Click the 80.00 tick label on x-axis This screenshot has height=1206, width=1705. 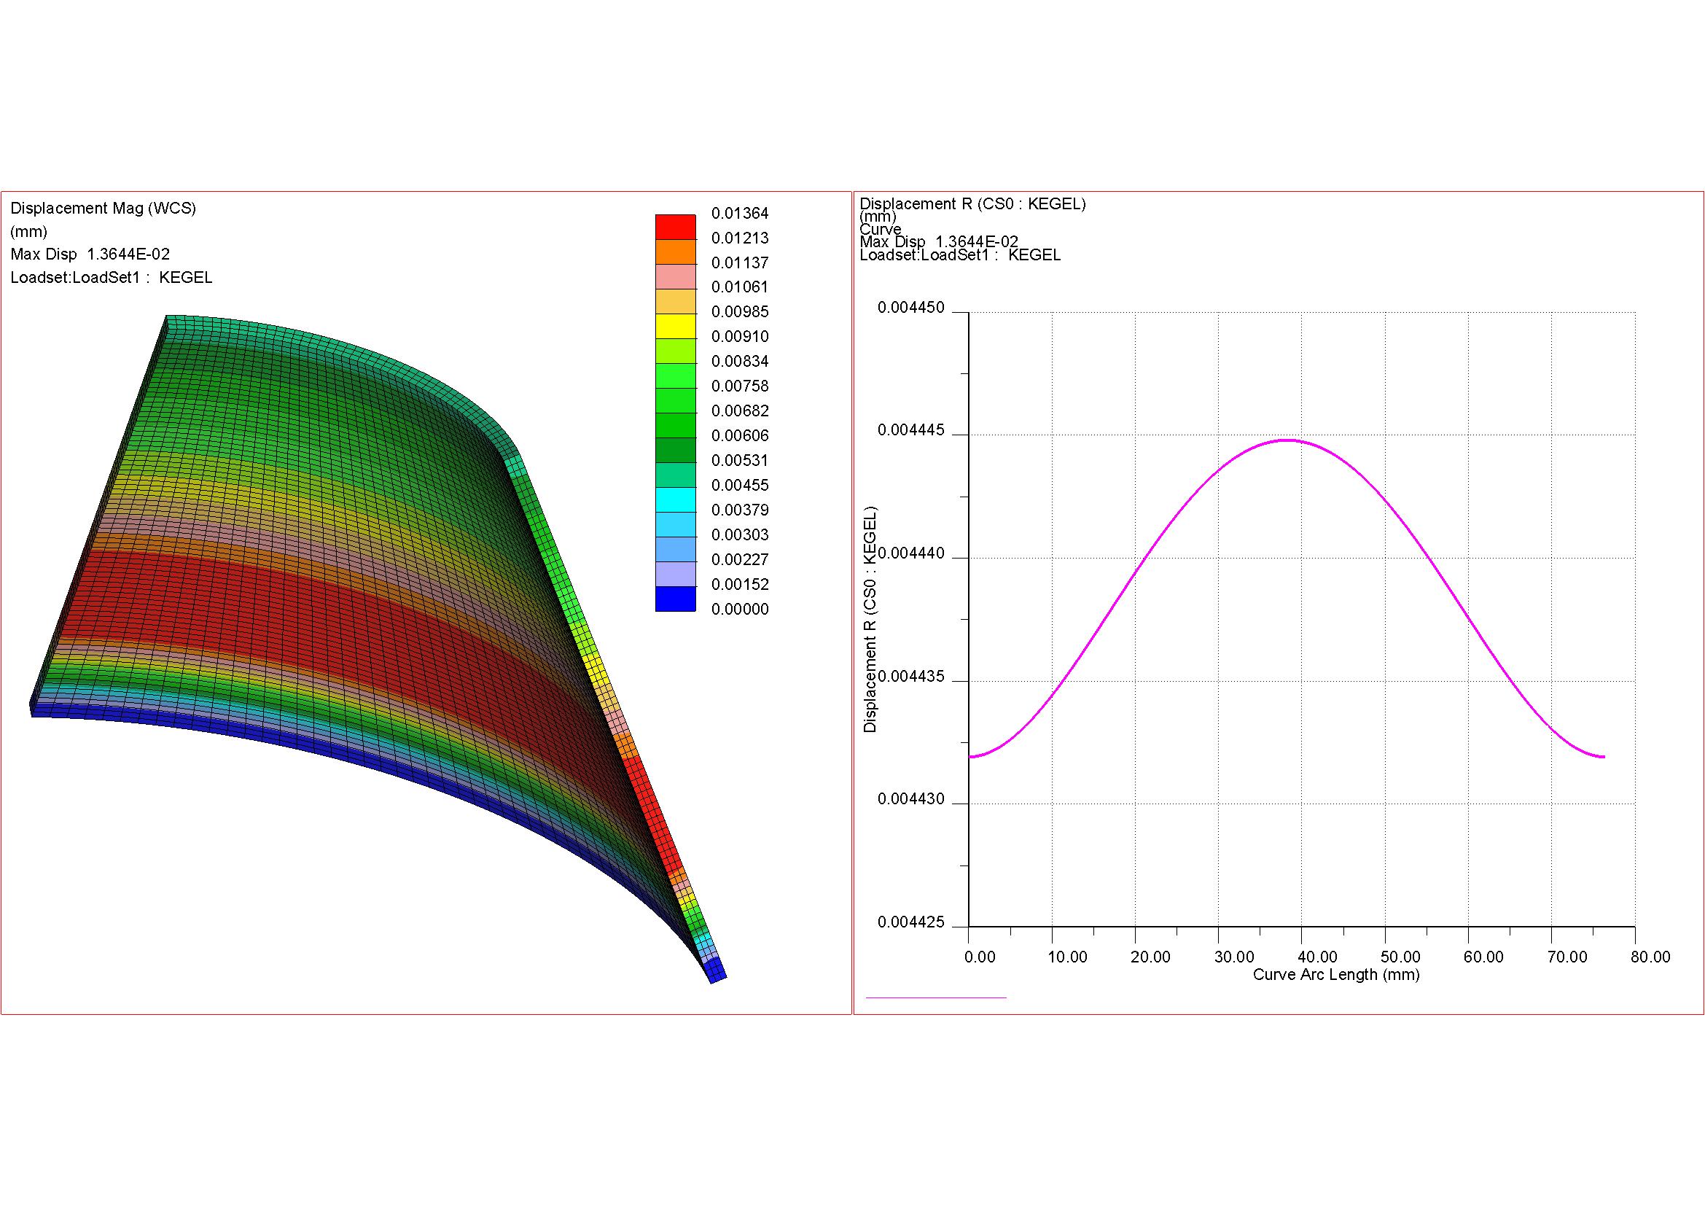coord(1650,957)
